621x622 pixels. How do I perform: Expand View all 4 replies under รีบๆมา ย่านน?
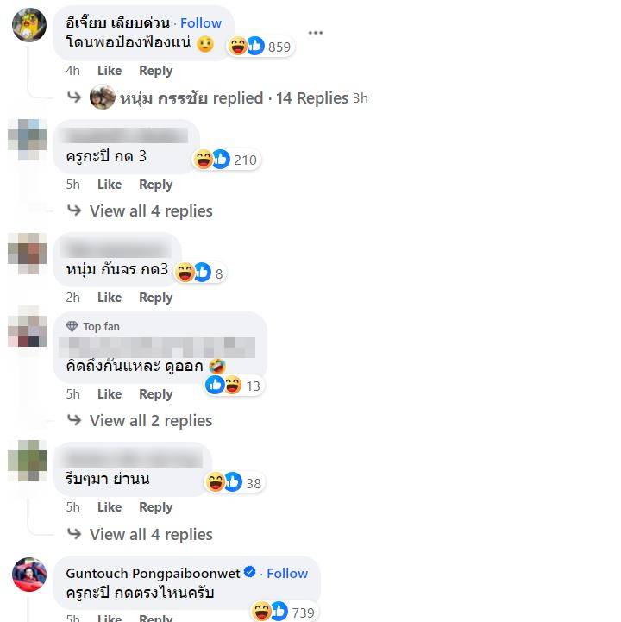[151, 534]
